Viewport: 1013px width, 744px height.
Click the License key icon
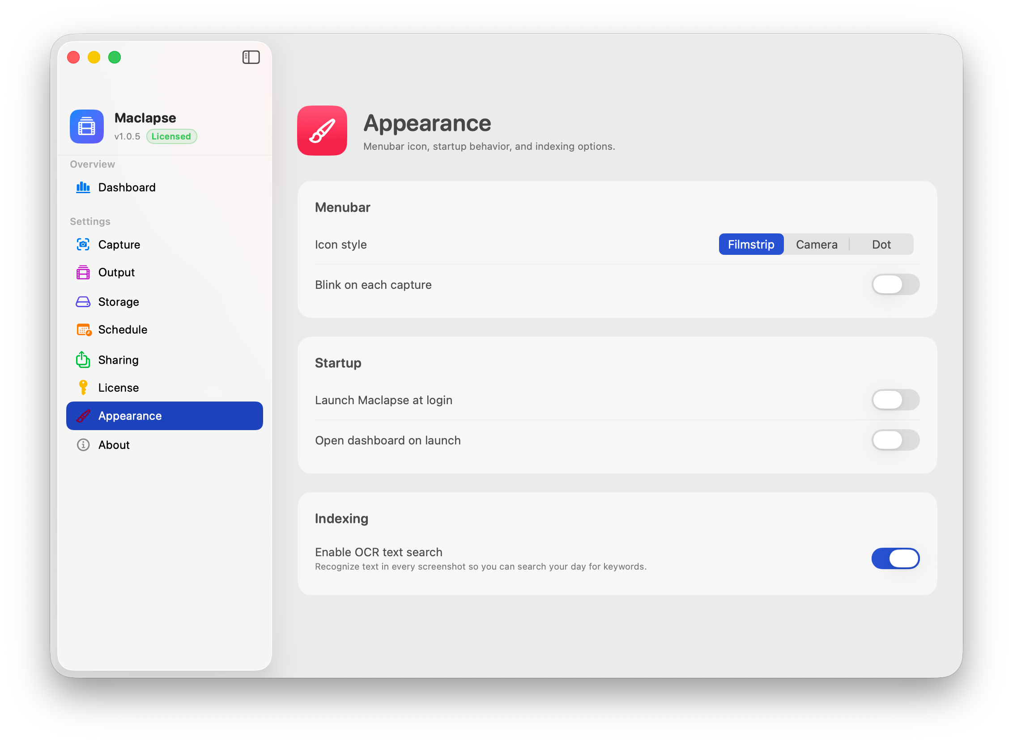pyautogui.click(x=83, y=387)
